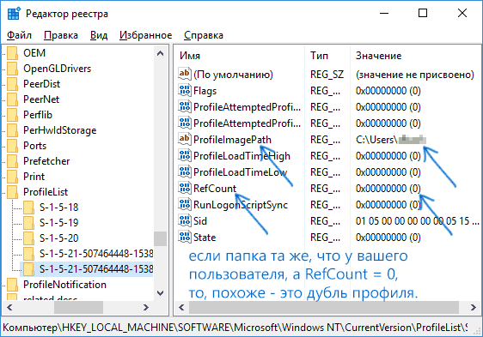The image size is (483, 337).
Task: Select the ProfileImagePath value name
Action: (x=232, y=140)
